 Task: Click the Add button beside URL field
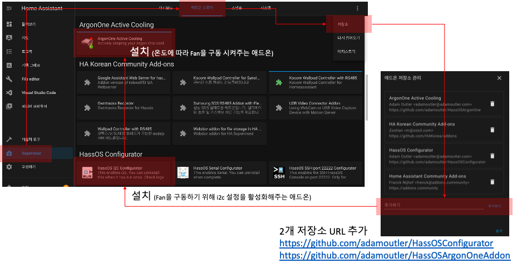click(x=495, y=206)
